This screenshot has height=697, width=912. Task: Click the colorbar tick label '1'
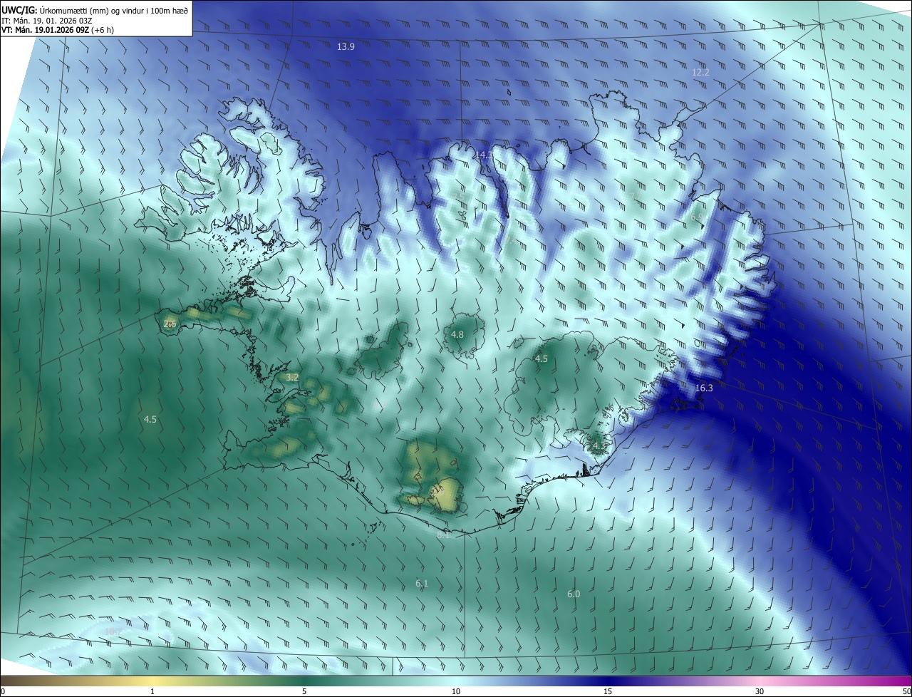pyautogui.click(x=152, y=691)
